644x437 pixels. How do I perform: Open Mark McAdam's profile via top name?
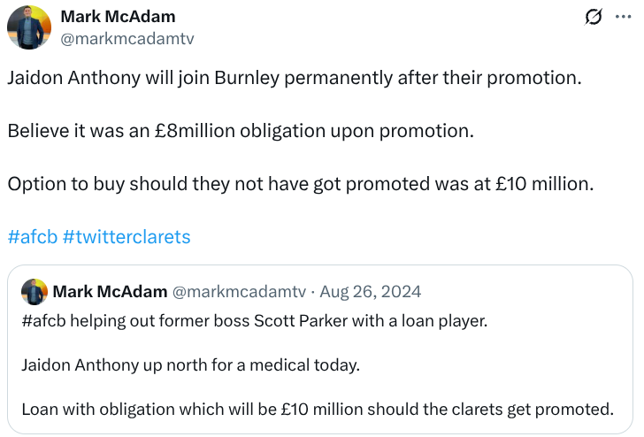click(118, 17)
